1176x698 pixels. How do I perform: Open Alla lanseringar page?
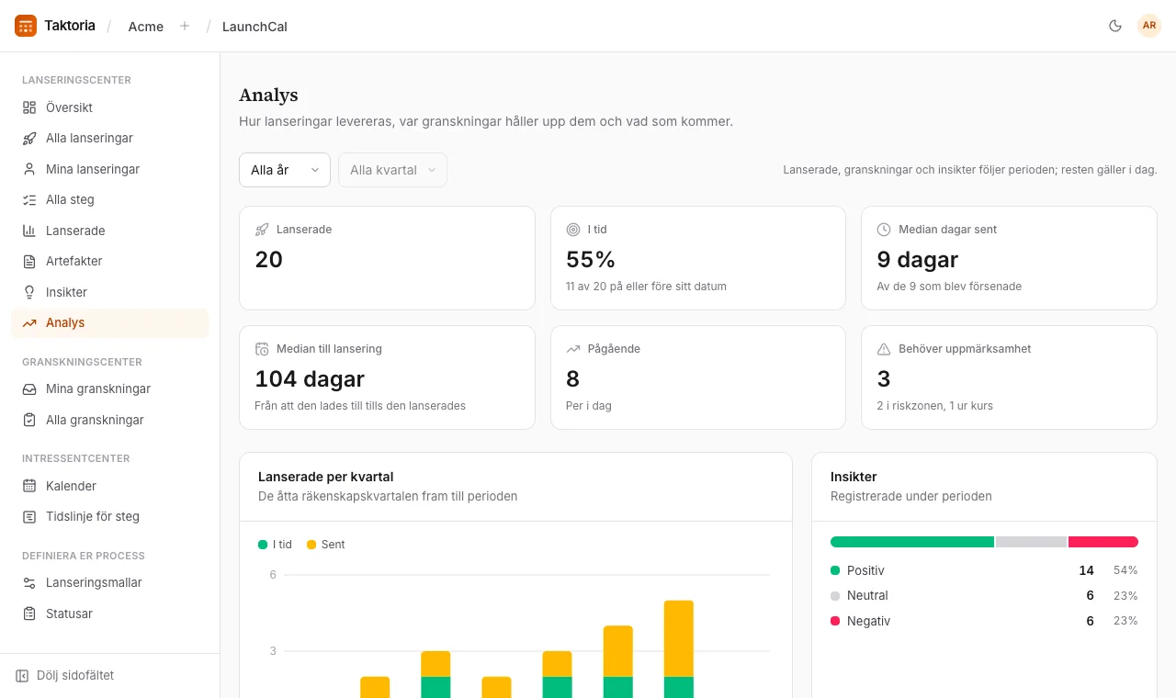tap(110, 139)
